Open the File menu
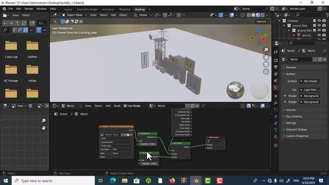The height and width of the screenshot is (185, 329). click(x=10, y=9)
